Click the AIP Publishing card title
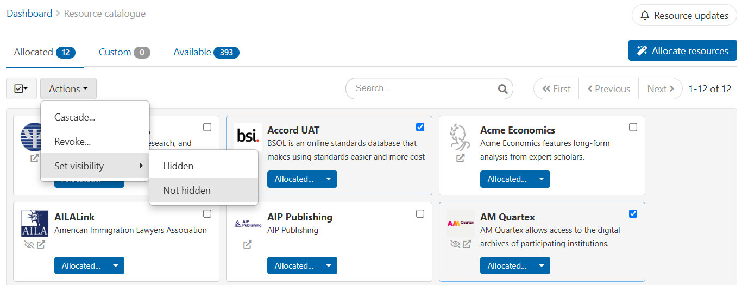The width and height of the screenshot is (742, 285). coord(300,217)
